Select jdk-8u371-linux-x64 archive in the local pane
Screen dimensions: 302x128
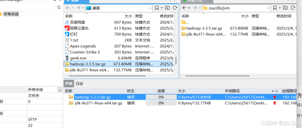click(90, 70)
